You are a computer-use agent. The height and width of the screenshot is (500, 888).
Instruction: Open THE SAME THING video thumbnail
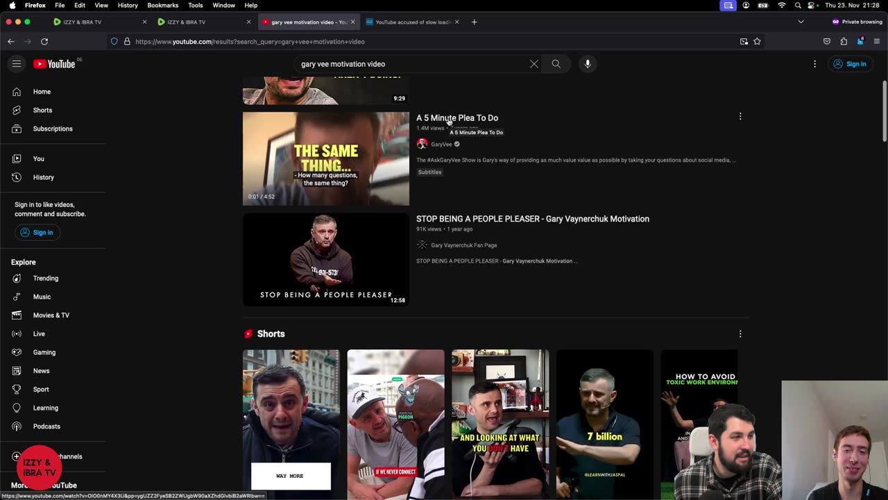(326, 158)
